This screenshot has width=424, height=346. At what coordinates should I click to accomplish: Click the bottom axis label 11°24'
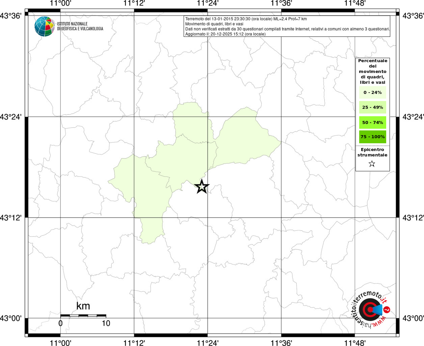[x=208, y=343]
